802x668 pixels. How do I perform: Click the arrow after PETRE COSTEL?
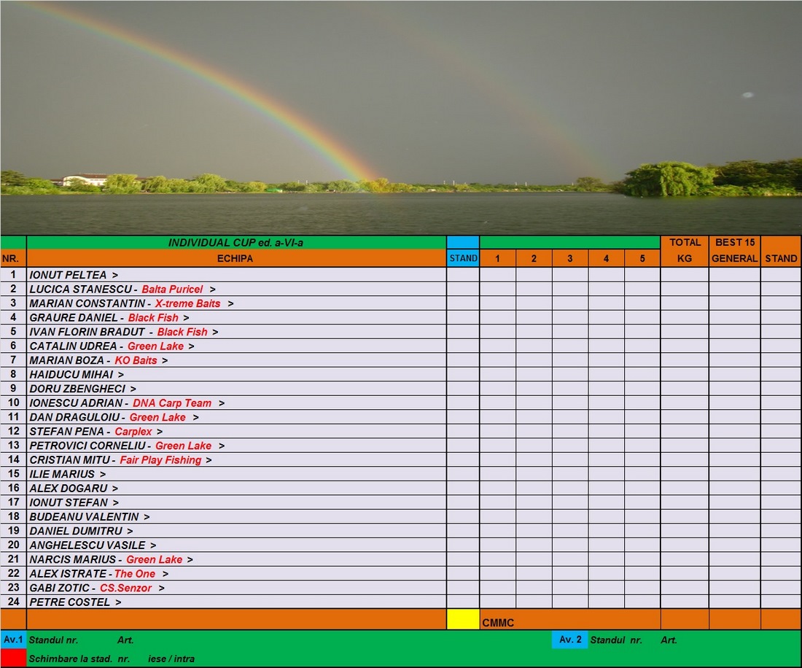118,602
